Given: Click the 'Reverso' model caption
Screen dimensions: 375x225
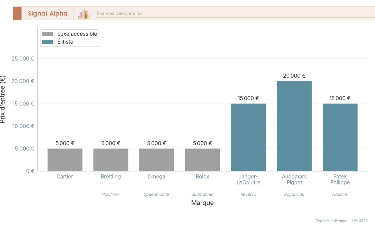Looking at the screenshot, I should (x=248, y=194).
